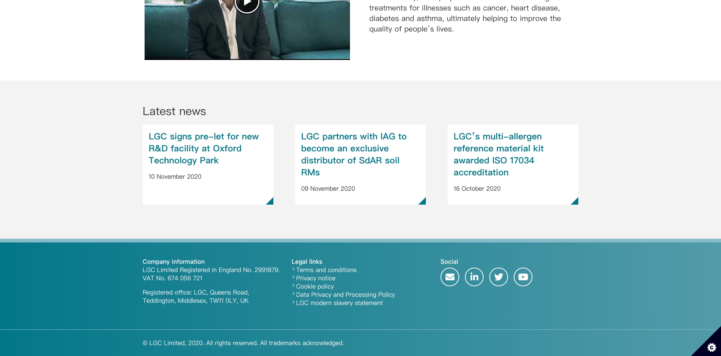Click the 'Social' heading in footer
Screen dimensions: 721x356
tap(449, 262)
